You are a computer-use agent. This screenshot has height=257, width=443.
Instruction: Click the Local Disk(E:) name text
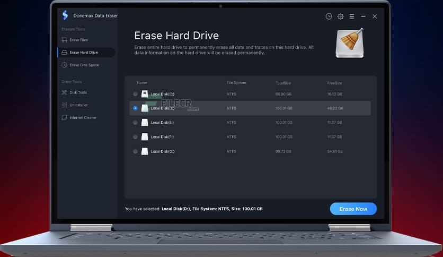point(162,123)
